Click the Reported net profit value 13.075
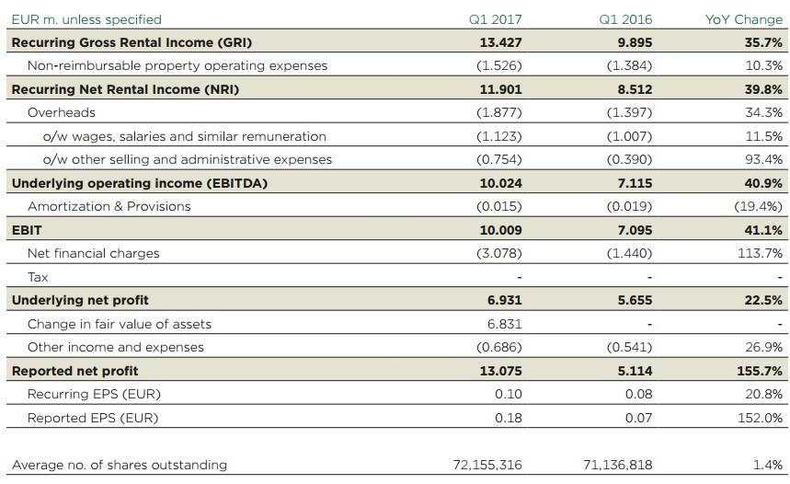The width and height of the screenshot is (790, 484). 501,371
